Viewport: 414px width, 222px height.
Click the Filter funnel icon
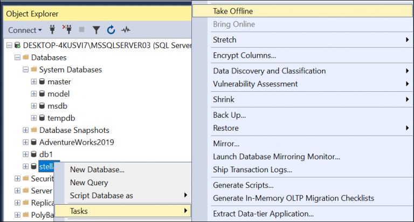tap(96, 30)
